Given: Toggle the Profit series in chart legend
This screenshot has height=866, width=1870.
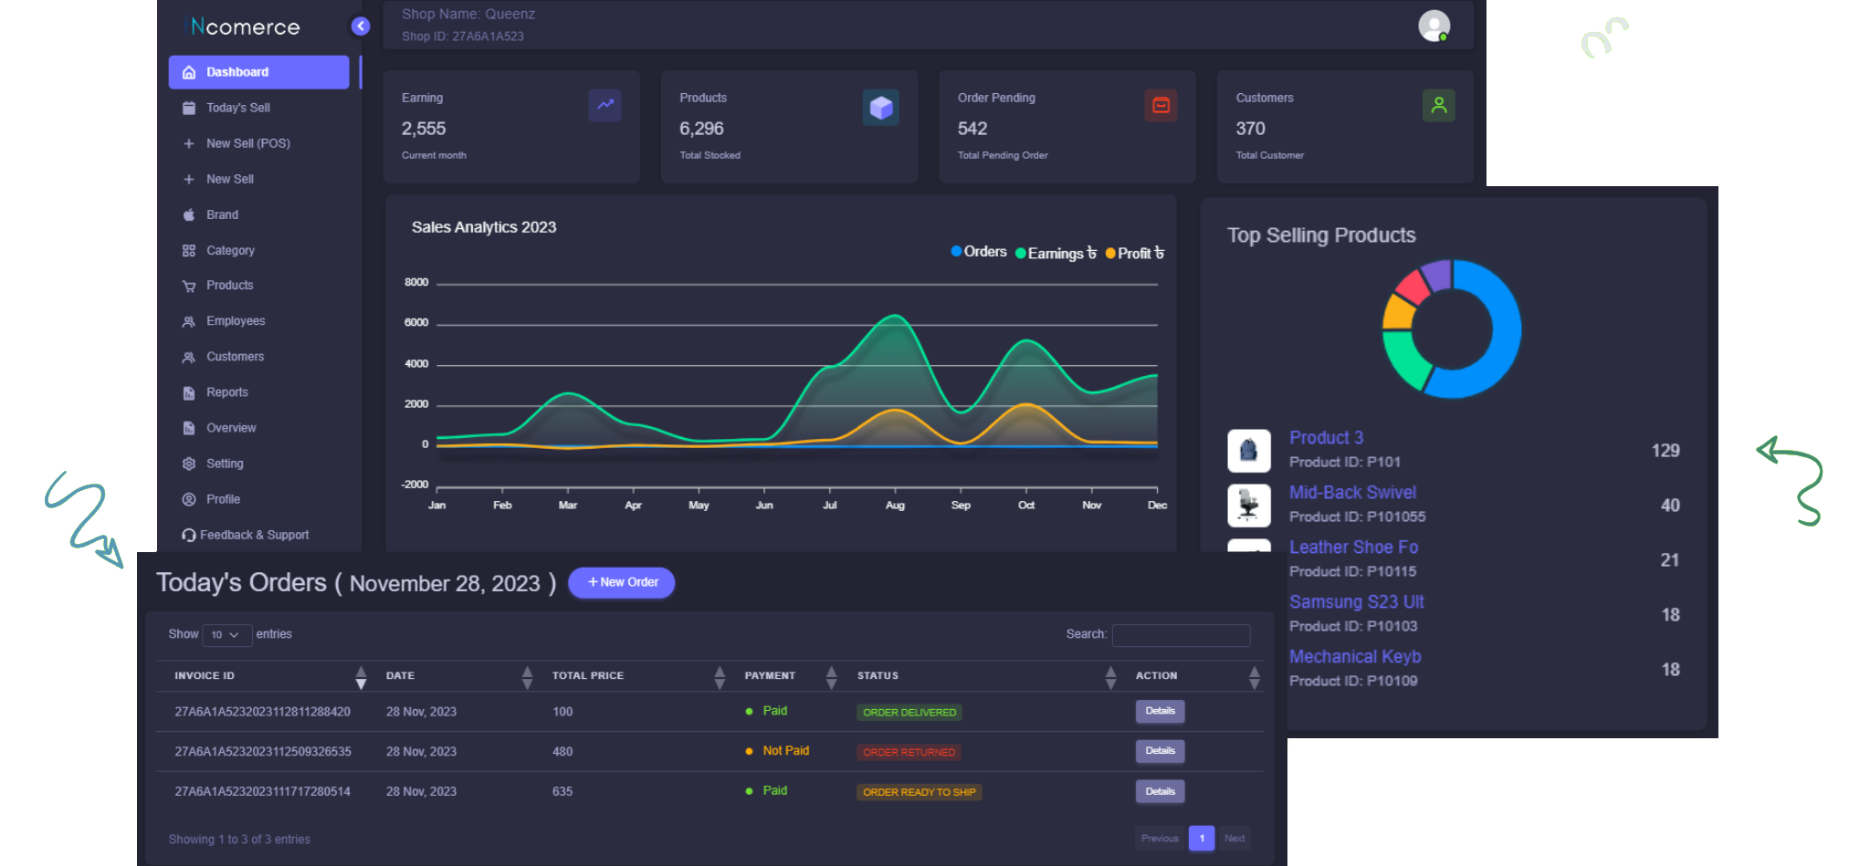Looking at the screenshot, I should 1135,253.
